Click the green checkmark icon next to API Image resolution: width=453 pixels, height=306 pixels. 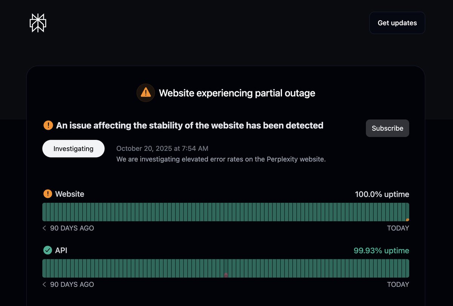48,250
